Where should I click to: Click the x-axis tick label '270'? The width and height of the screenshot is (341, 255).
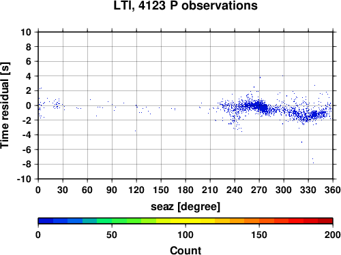pyautogui.click(x=259, y=190)
